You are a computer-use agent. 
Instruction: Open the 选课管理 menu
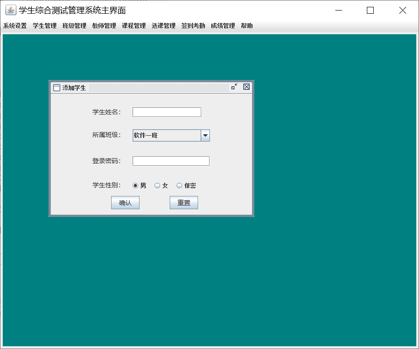pos(163,26)
